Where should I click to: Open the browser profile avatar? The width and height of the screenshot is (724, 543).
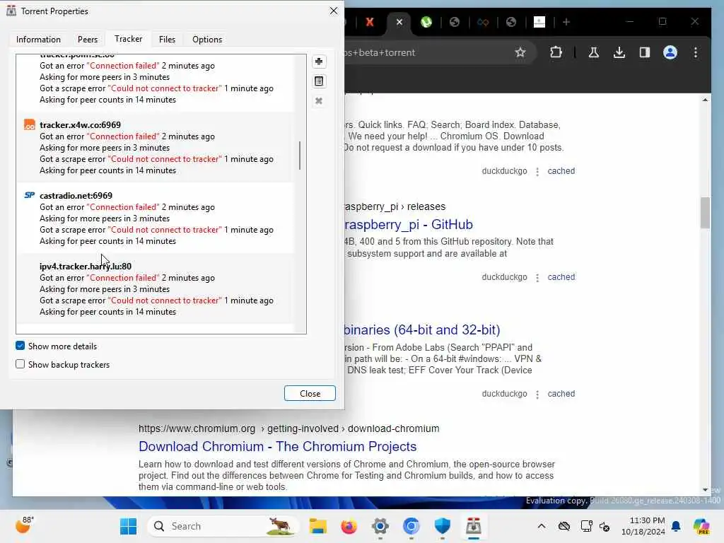tap(670, 52)
